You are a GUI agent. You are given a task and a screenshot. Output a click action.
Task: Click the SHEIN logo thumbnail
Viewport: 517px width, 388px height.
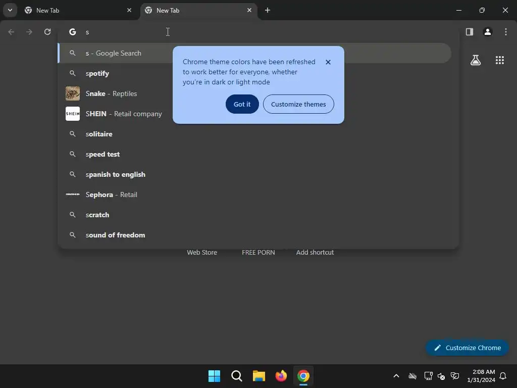(x=73, y=114)
